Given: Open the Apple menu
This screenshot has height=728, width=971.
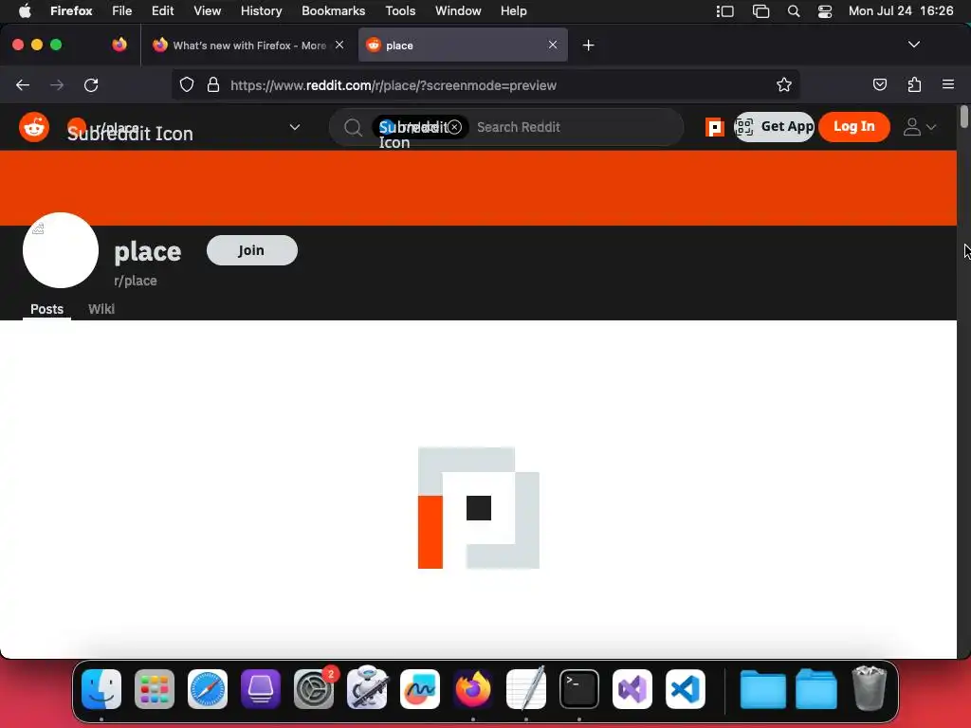Looking at the screenshot, I should pos(25,10).
